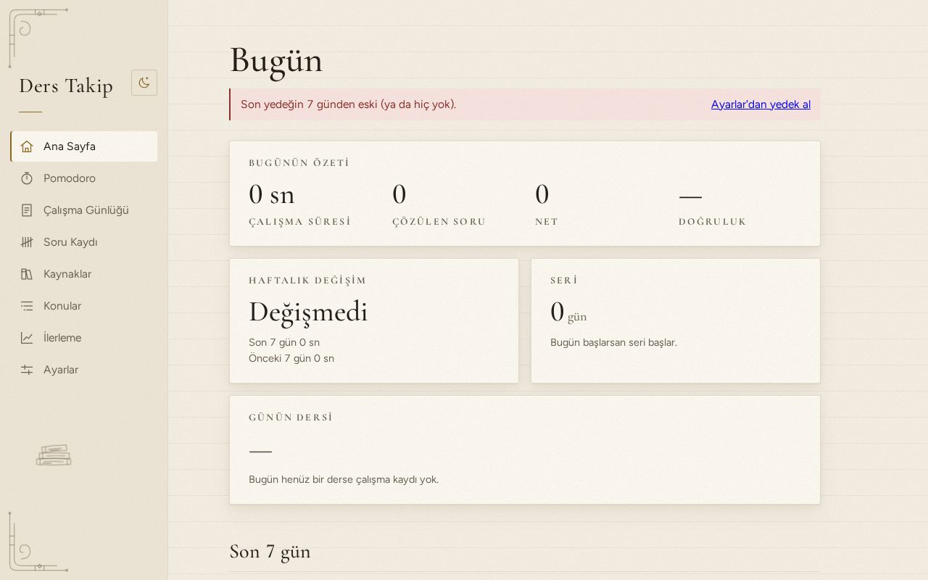
Task: Click the "Bugün başlarsan seri başlar." text
Action: (613, 342)
